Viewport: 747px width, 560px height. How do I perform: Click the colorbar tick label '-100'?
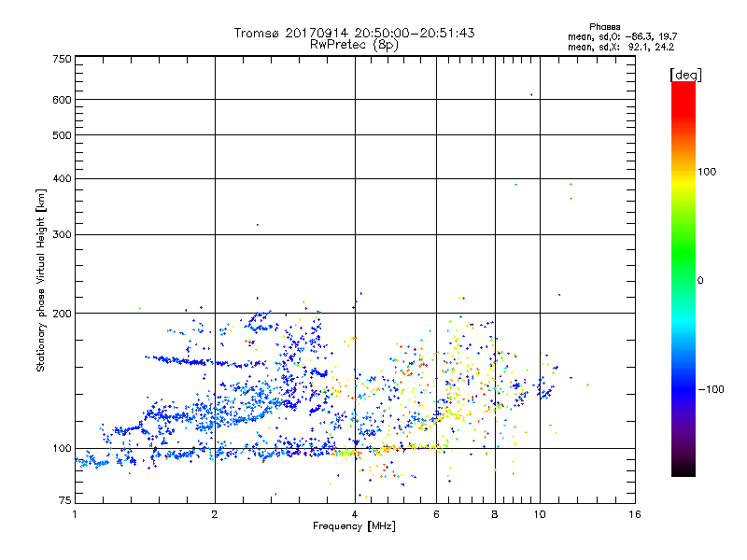711,389
